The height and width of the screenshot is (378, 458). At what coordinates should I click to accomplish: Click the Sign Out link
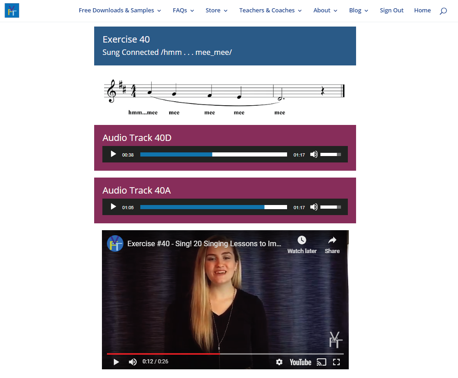pyautogui.click(x=391, y=11)
